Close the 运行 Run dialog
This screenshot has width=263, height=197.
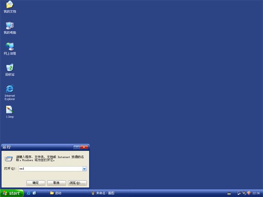pos(84,147)
